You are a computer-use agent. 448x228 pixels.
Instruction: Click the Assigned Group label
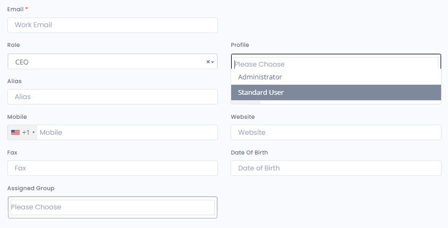31,188
